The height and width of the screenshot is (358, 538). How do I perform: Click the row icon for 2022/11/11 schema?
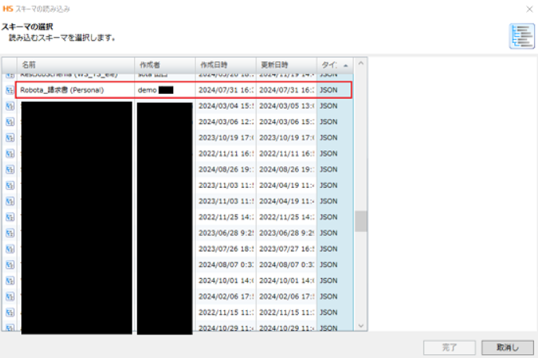pyautogui.click(x=9, y=154)
